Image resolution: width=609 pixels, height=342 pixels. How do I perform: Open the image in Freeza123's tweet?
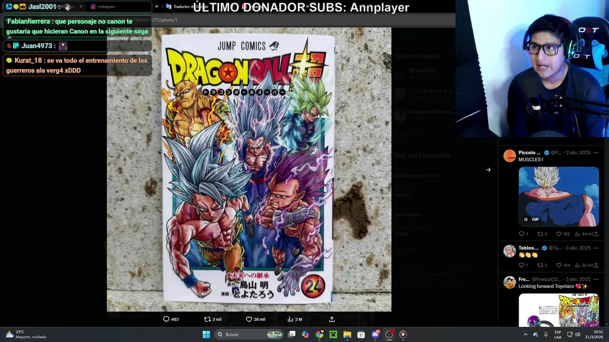click(x=559, y=310)
